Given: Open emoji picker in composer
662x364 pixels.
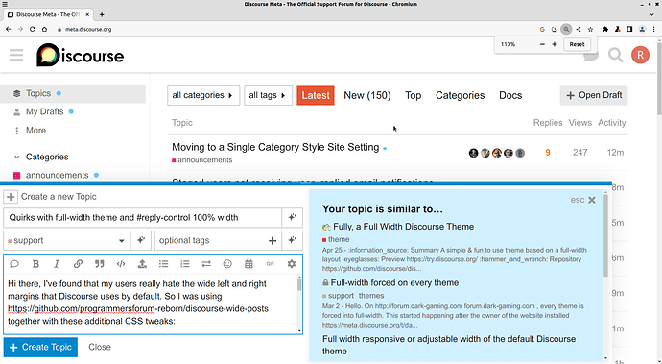Looking at the screenshot, I should [227, 264].
